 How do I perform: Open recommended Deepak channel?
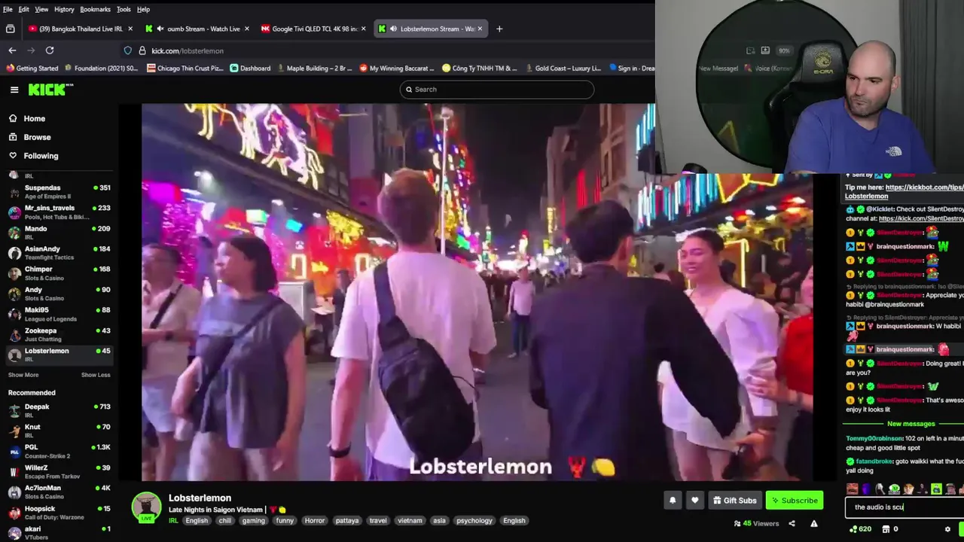[x=59, y=410]
